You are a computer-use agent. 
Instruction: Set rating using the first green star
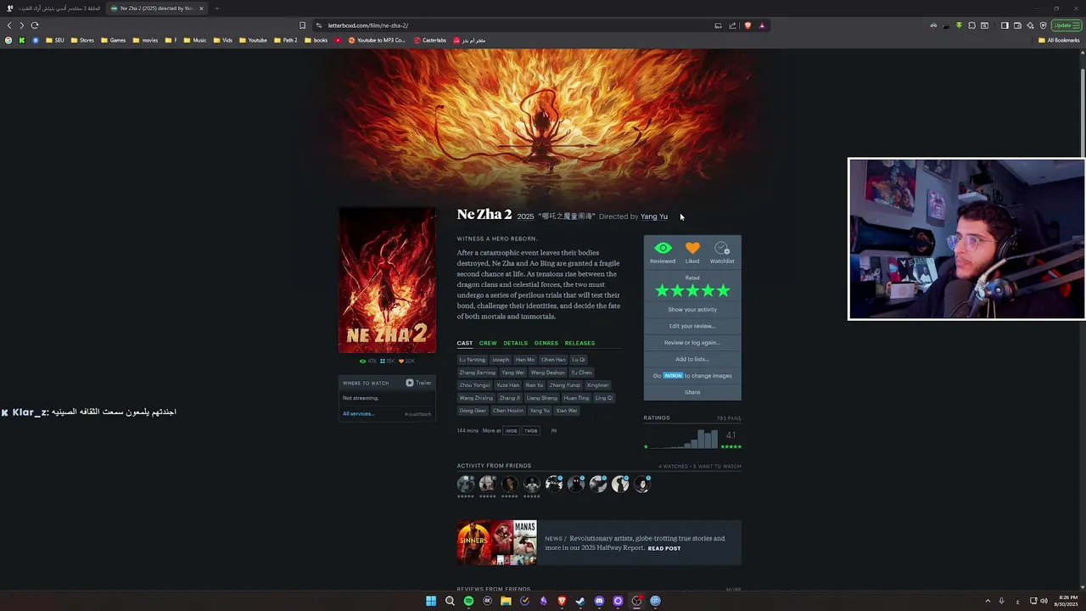[662, 291]
